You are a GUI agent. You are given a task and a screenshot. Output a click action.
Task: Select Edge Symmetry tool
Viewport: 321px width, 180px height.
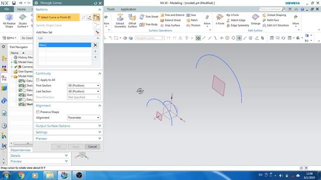[238, 25]
